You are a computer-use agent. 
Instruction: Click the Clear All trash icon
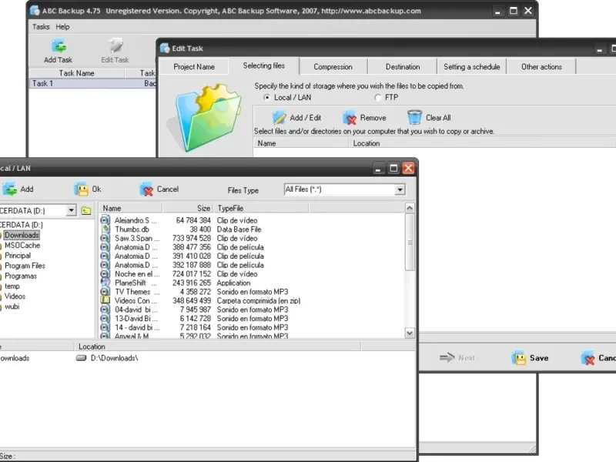pyautogui.click(x=414, y=117)
